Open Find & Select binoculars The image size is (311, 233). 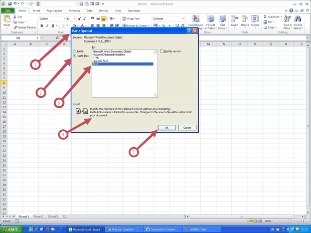point(298,22)
